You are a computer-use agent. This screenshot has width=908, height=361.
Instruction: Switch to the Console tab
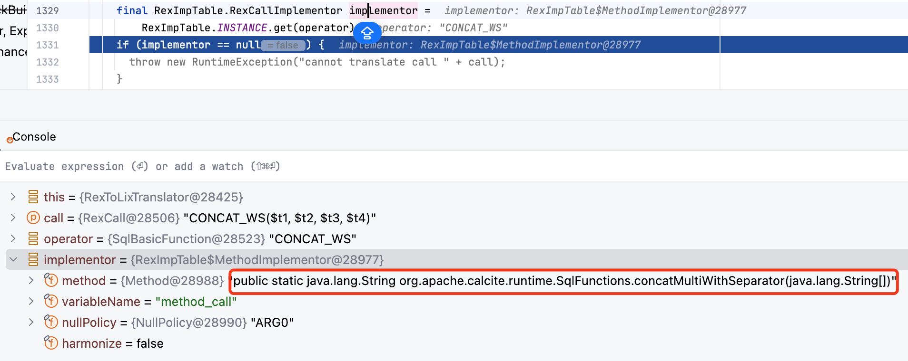pyautogui.click(x=34, y=137)
